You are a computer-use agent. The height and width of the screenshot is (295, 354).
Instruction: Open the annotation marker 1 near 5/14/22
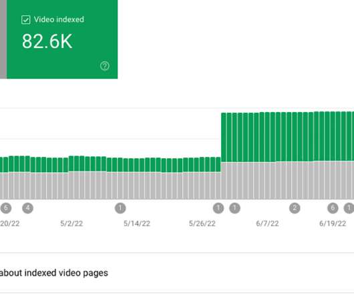coord(120,208)
